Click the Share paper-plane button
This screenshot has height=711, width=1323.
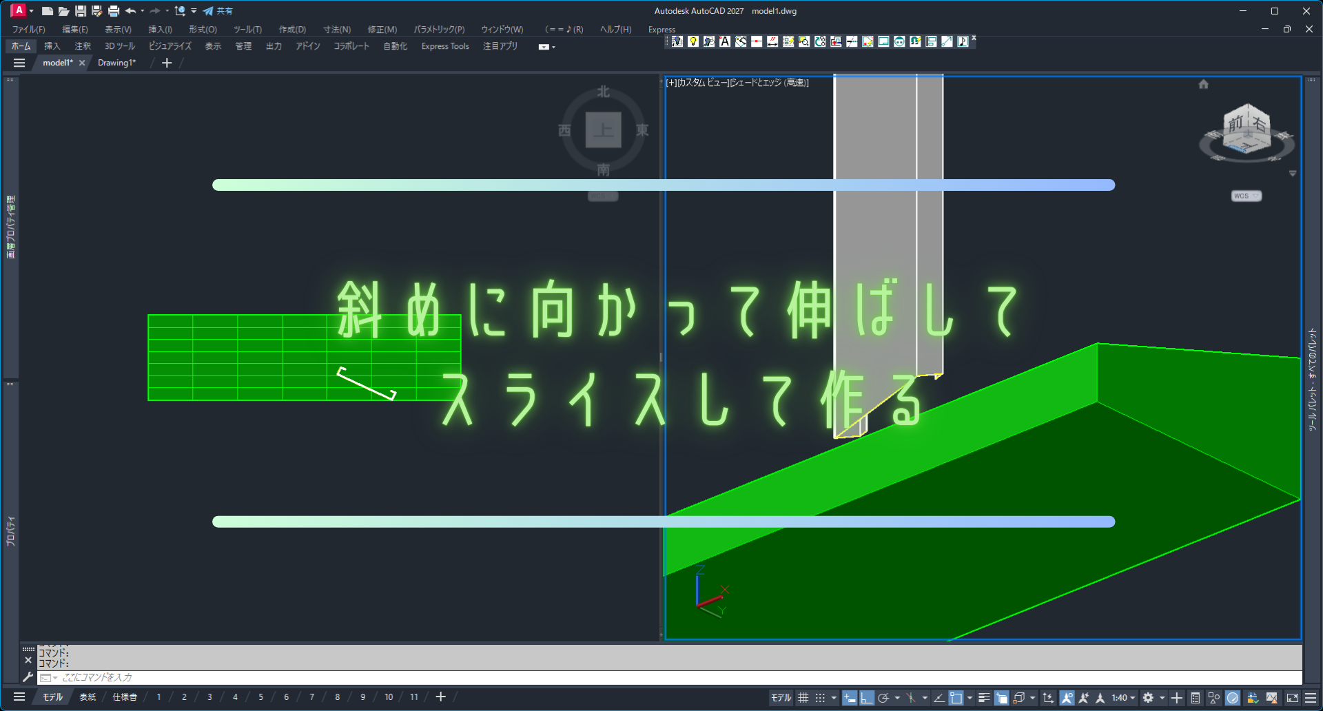[x=218, y=11]
